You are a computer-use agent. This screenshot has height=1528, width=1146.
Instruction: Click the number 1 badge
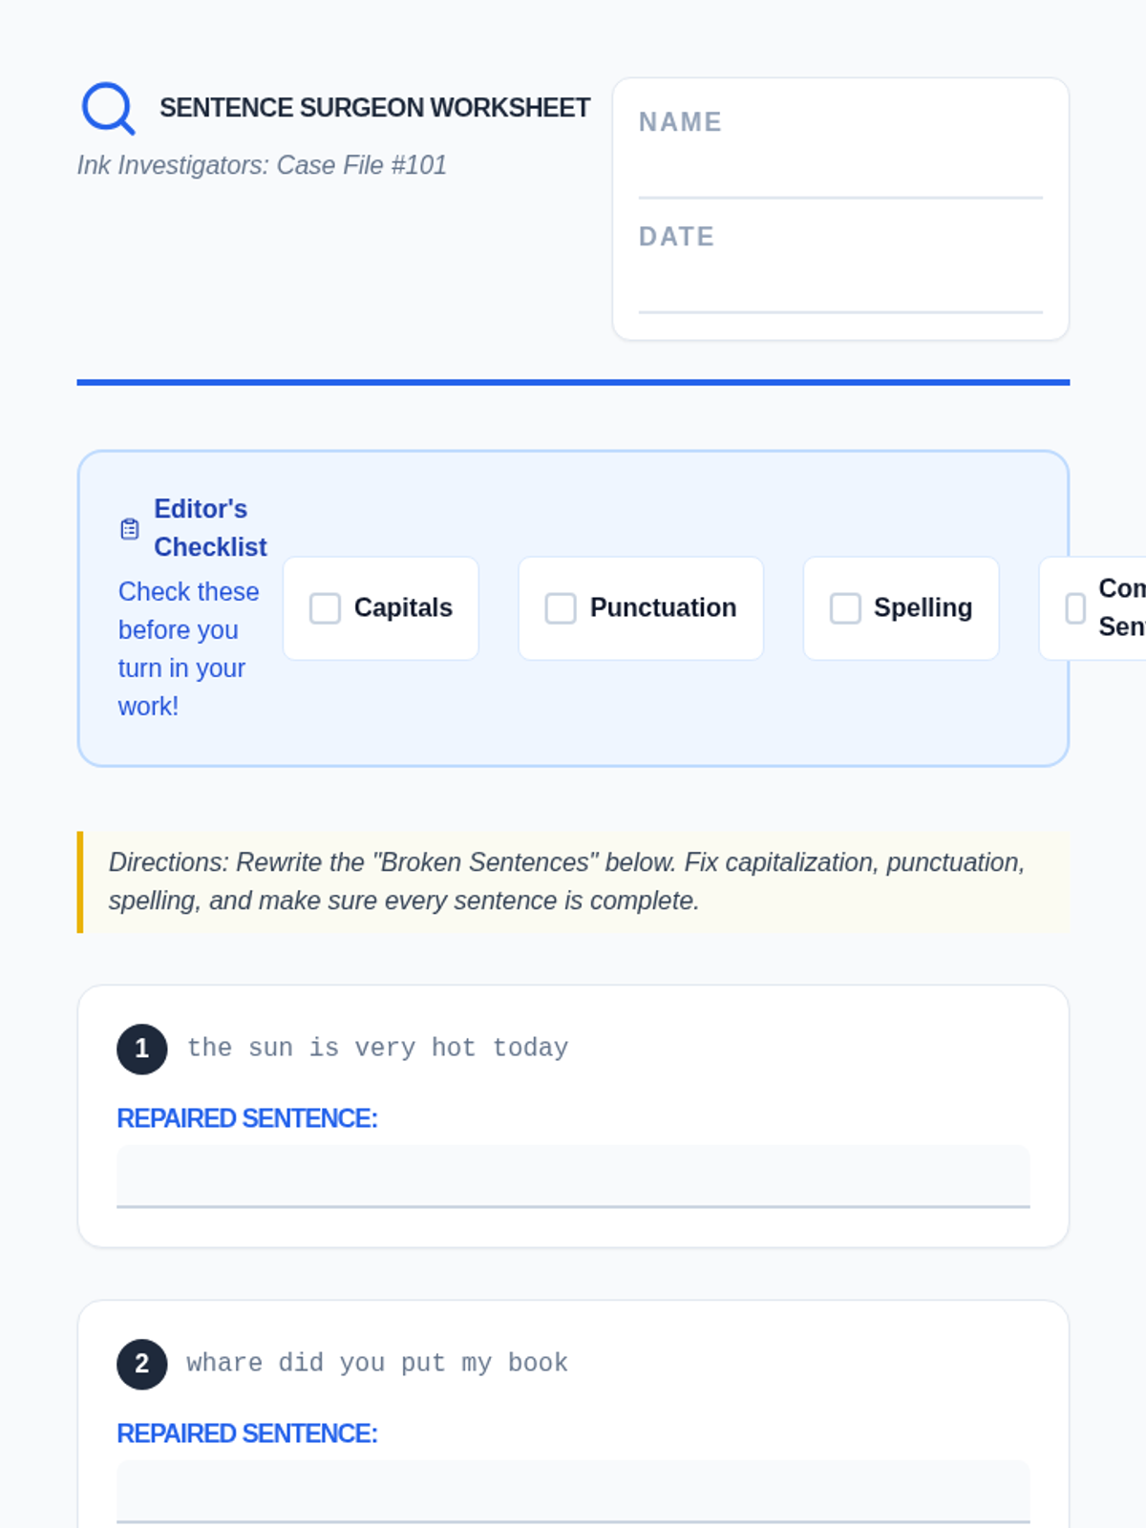click(141, 1049)
